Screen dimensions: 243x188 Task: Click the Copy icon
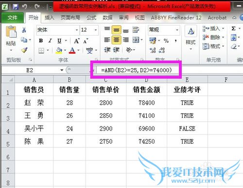[24, 40]
